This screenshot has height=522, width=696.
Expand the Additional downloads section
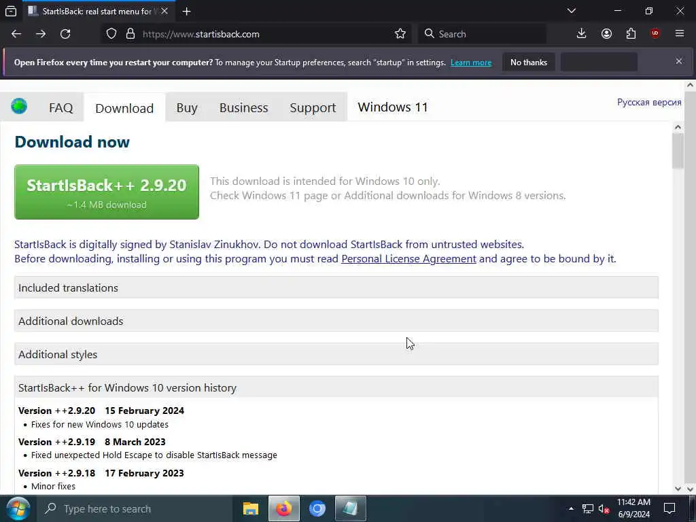point(336,321)
